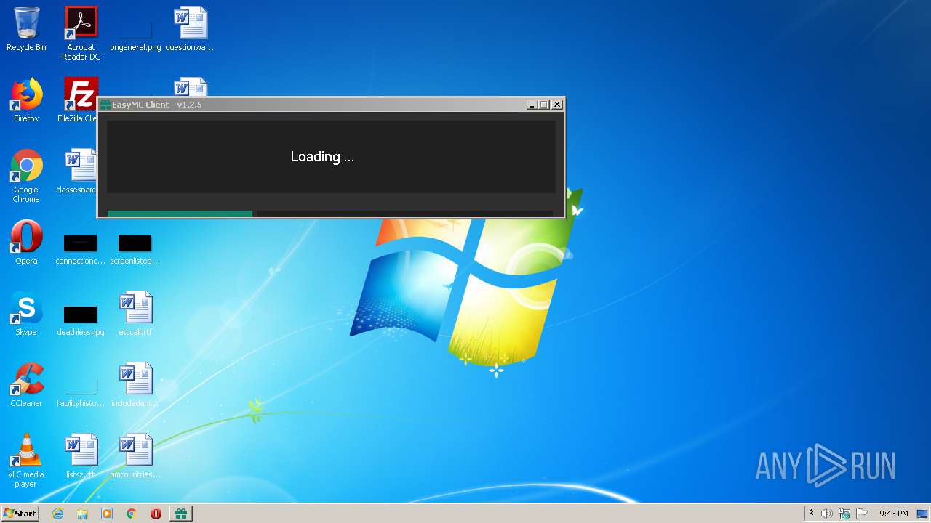Select the deathless.jpg image file
Image resolution: width=931 pixels, height=523 pixels.
(x=81, y=320)
